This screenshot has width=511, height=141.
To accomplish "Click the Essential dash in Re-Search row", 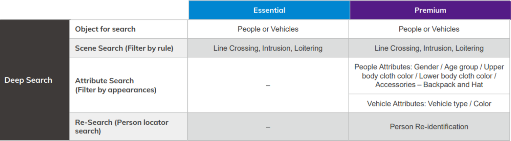I will coord(268,127).
